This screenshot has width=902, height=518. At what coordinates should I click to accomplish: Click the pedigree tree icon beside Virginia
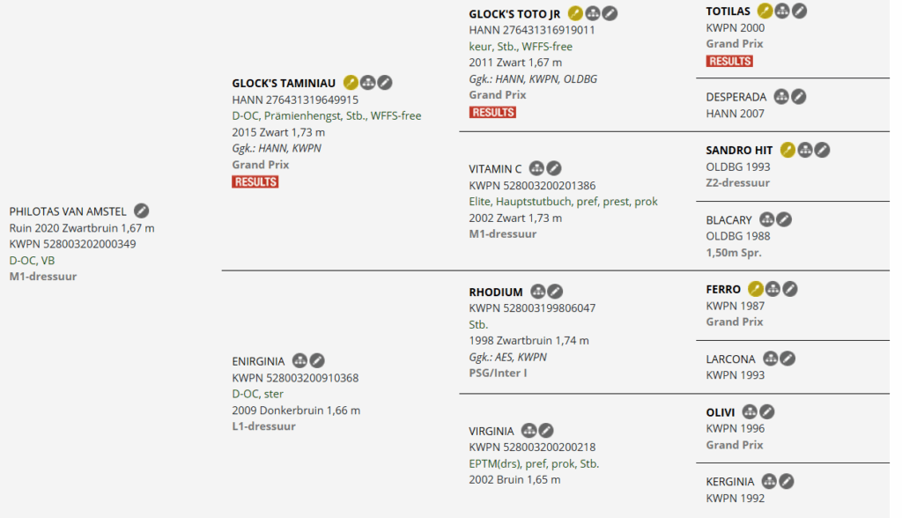tap(529, 431)
